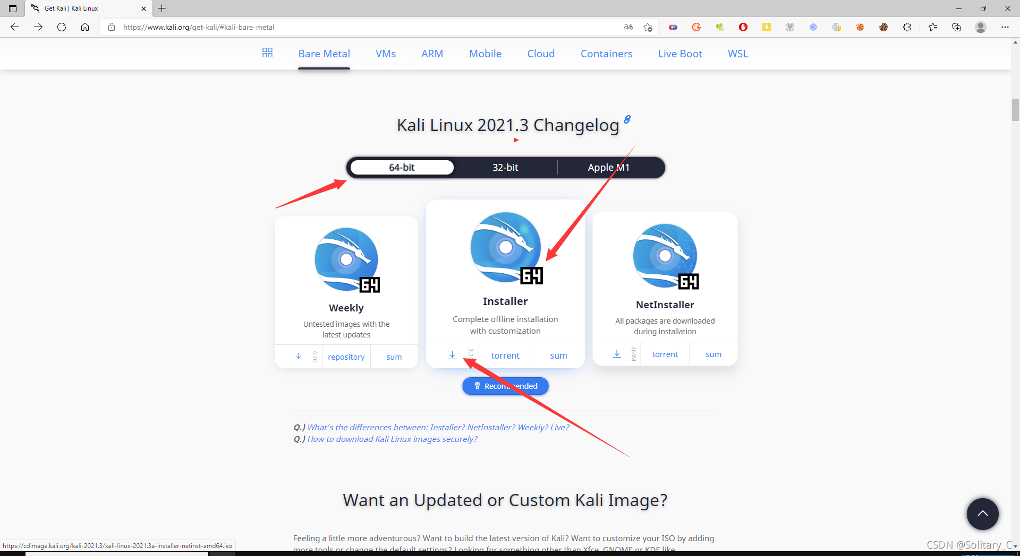Switch to the Containers tab
Image resolution: width=1020 pixels, height=556 pixels.
click(x=607, y=54)
